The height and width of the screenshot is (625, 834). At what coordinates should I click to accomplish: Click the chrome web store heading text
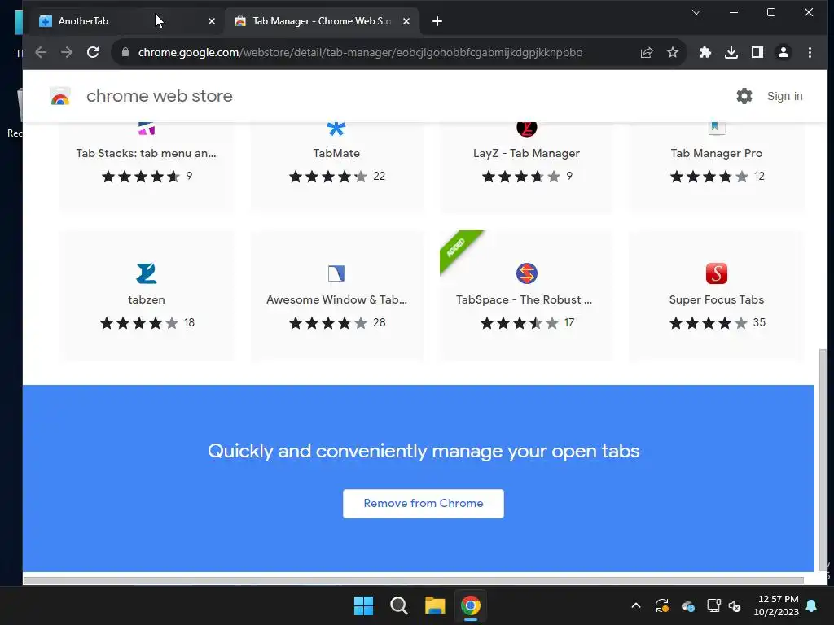160,96
